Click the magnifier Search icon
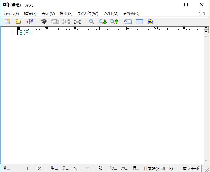The width and height of the screenshot is (210, 172). point(91,22)
